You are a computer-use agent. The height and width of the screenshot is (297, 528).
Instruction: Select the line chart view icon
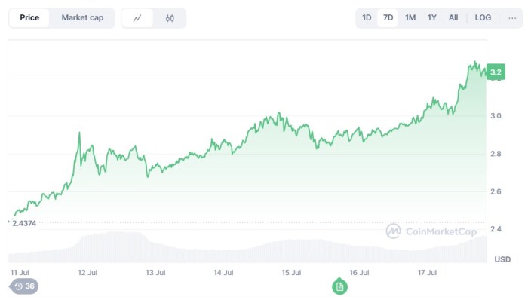click(137, 18)
